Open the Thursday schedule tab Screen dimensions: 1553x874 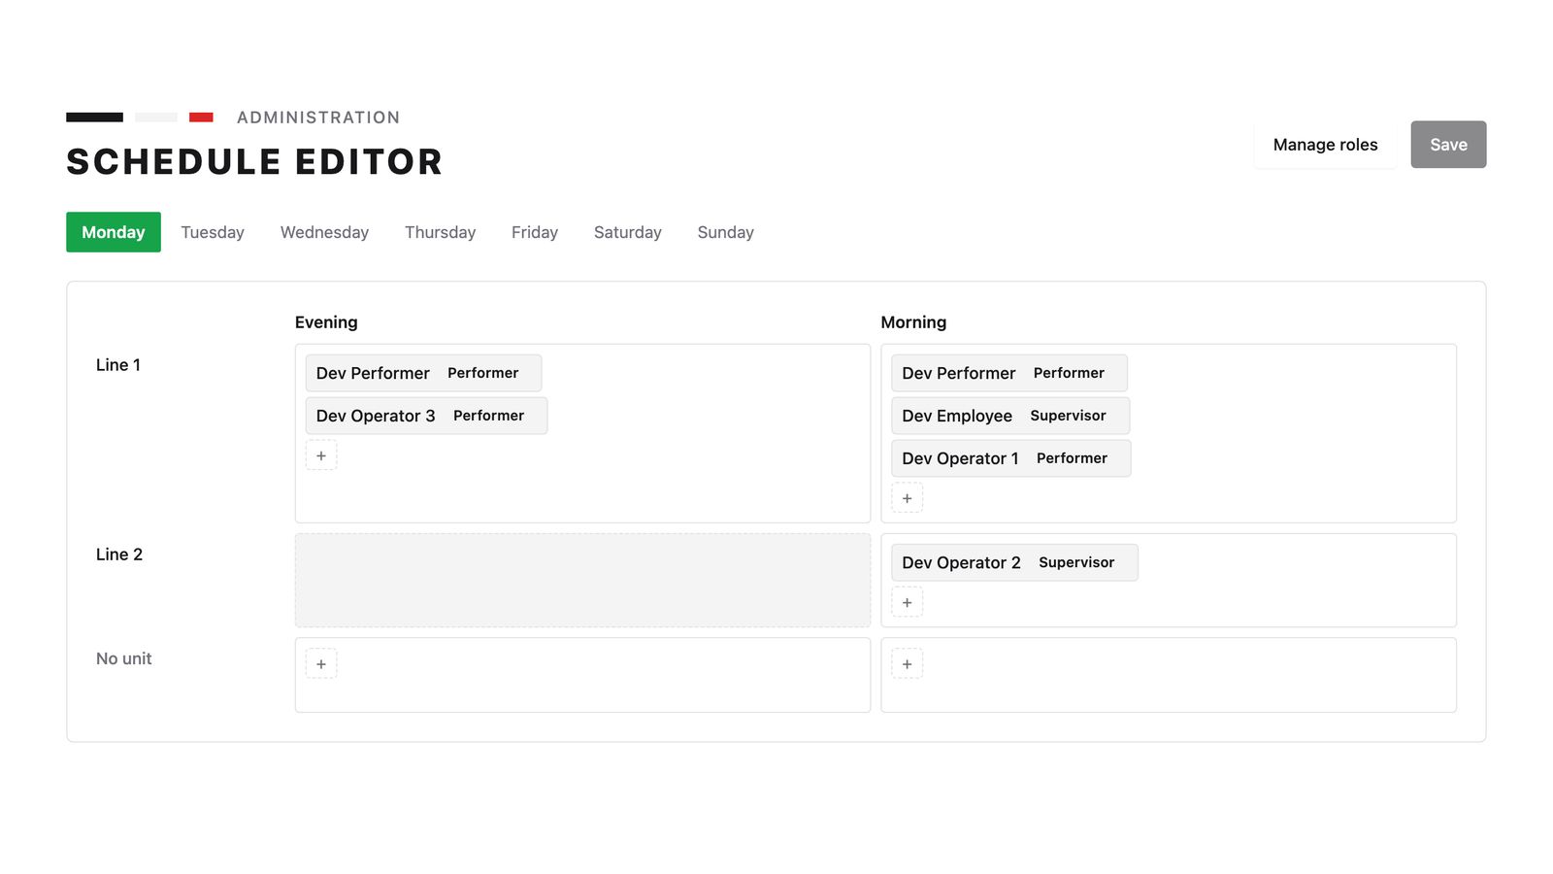pos(440,232)
